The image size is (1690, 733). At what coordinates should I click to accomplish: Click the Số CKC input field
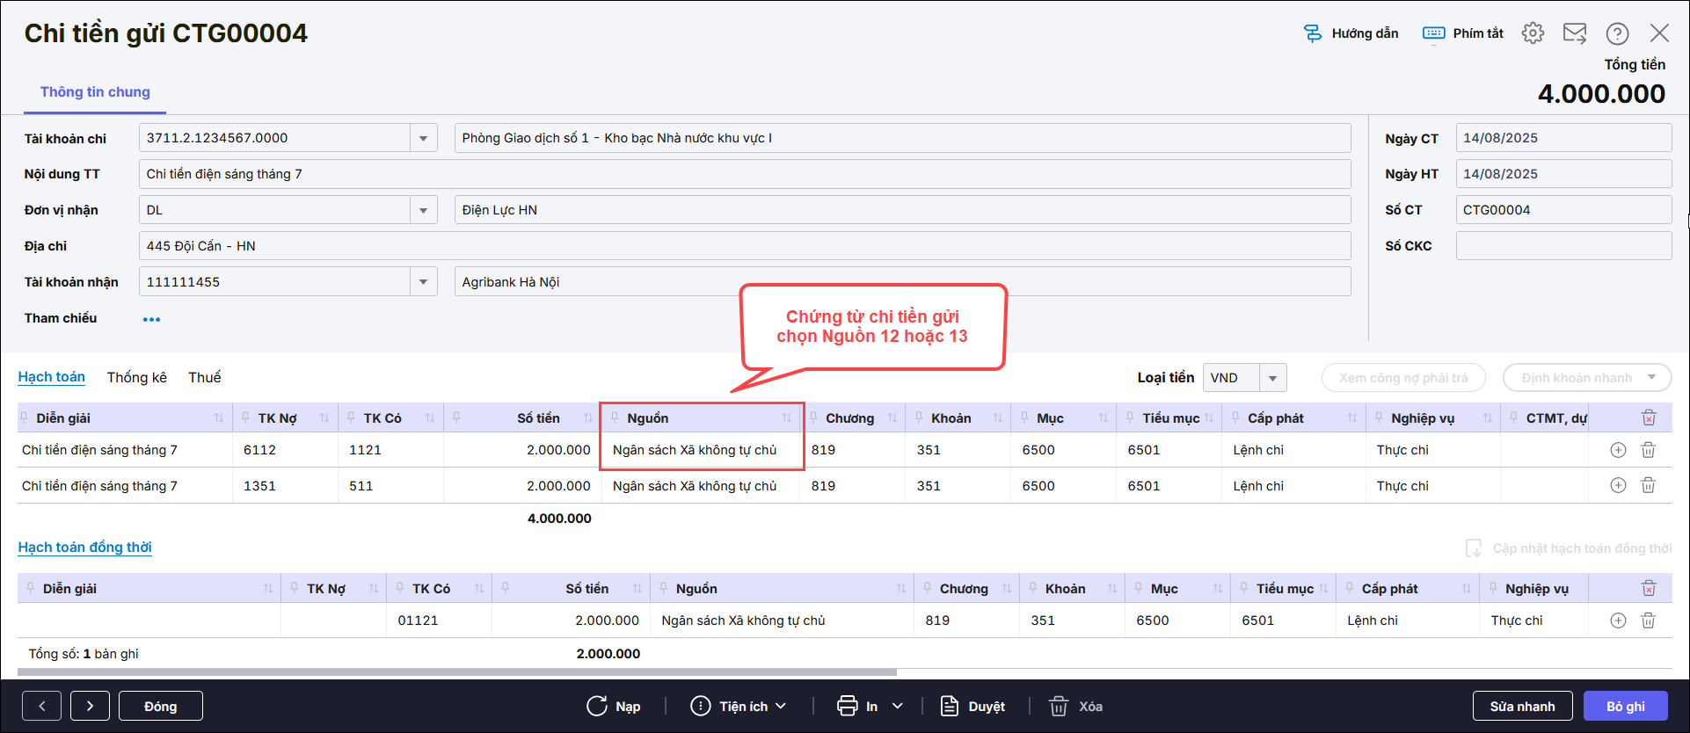(1563, 246)
